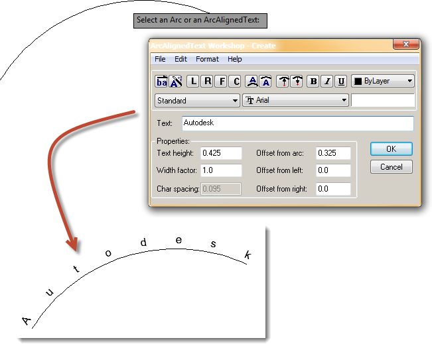Open the Edit menu
The height and width of the screenshot is (344, 432).
click(180, 59)
